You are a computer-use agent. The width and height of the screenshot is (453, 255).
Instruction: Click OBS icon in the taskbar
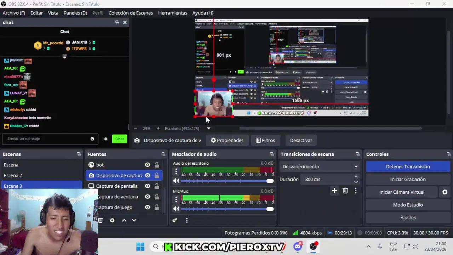pos(314,246)
